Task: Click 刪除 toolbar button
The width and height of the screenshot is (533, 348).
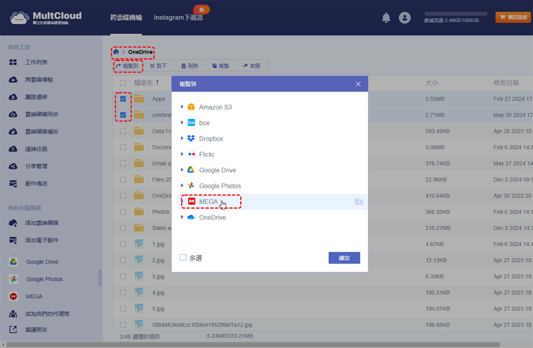Action: click(x=190, y=66)
